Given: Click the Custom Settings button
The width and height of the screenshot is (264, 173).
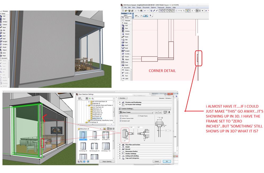Looking at the screenshot, I should 145,109.
